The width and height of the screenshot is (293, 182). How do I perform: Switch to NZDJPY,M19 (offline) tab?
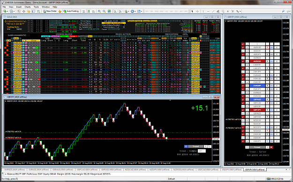159,170
